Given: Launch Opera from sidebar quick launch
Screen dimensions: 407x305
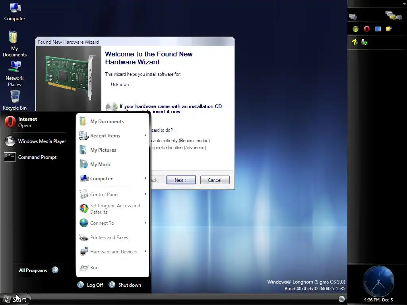Looking at the screenshot, I should (367, 29).
